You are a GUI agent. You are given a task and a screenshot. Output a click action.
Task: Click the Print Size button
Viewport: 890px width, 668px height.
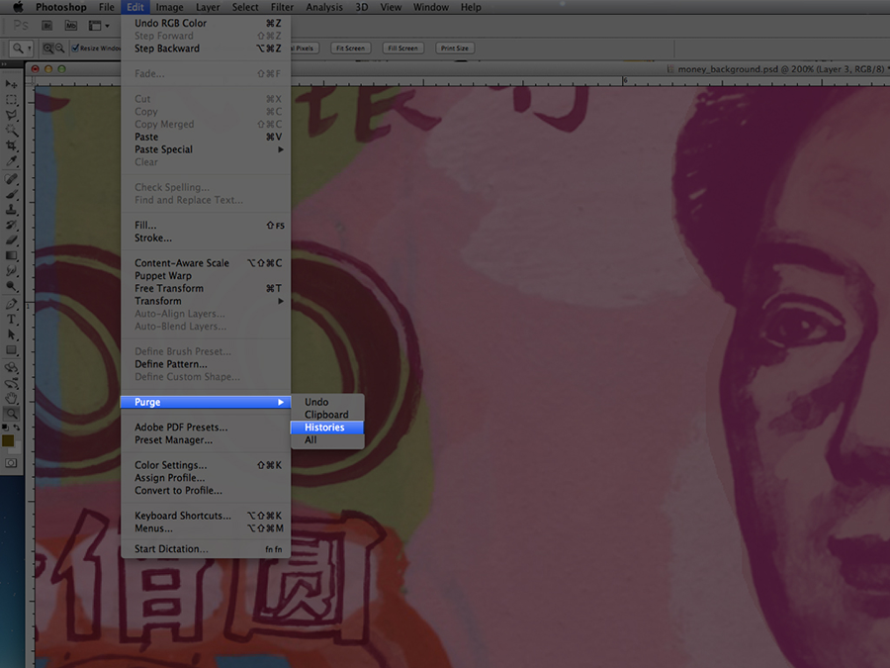(x=455, y=48)
